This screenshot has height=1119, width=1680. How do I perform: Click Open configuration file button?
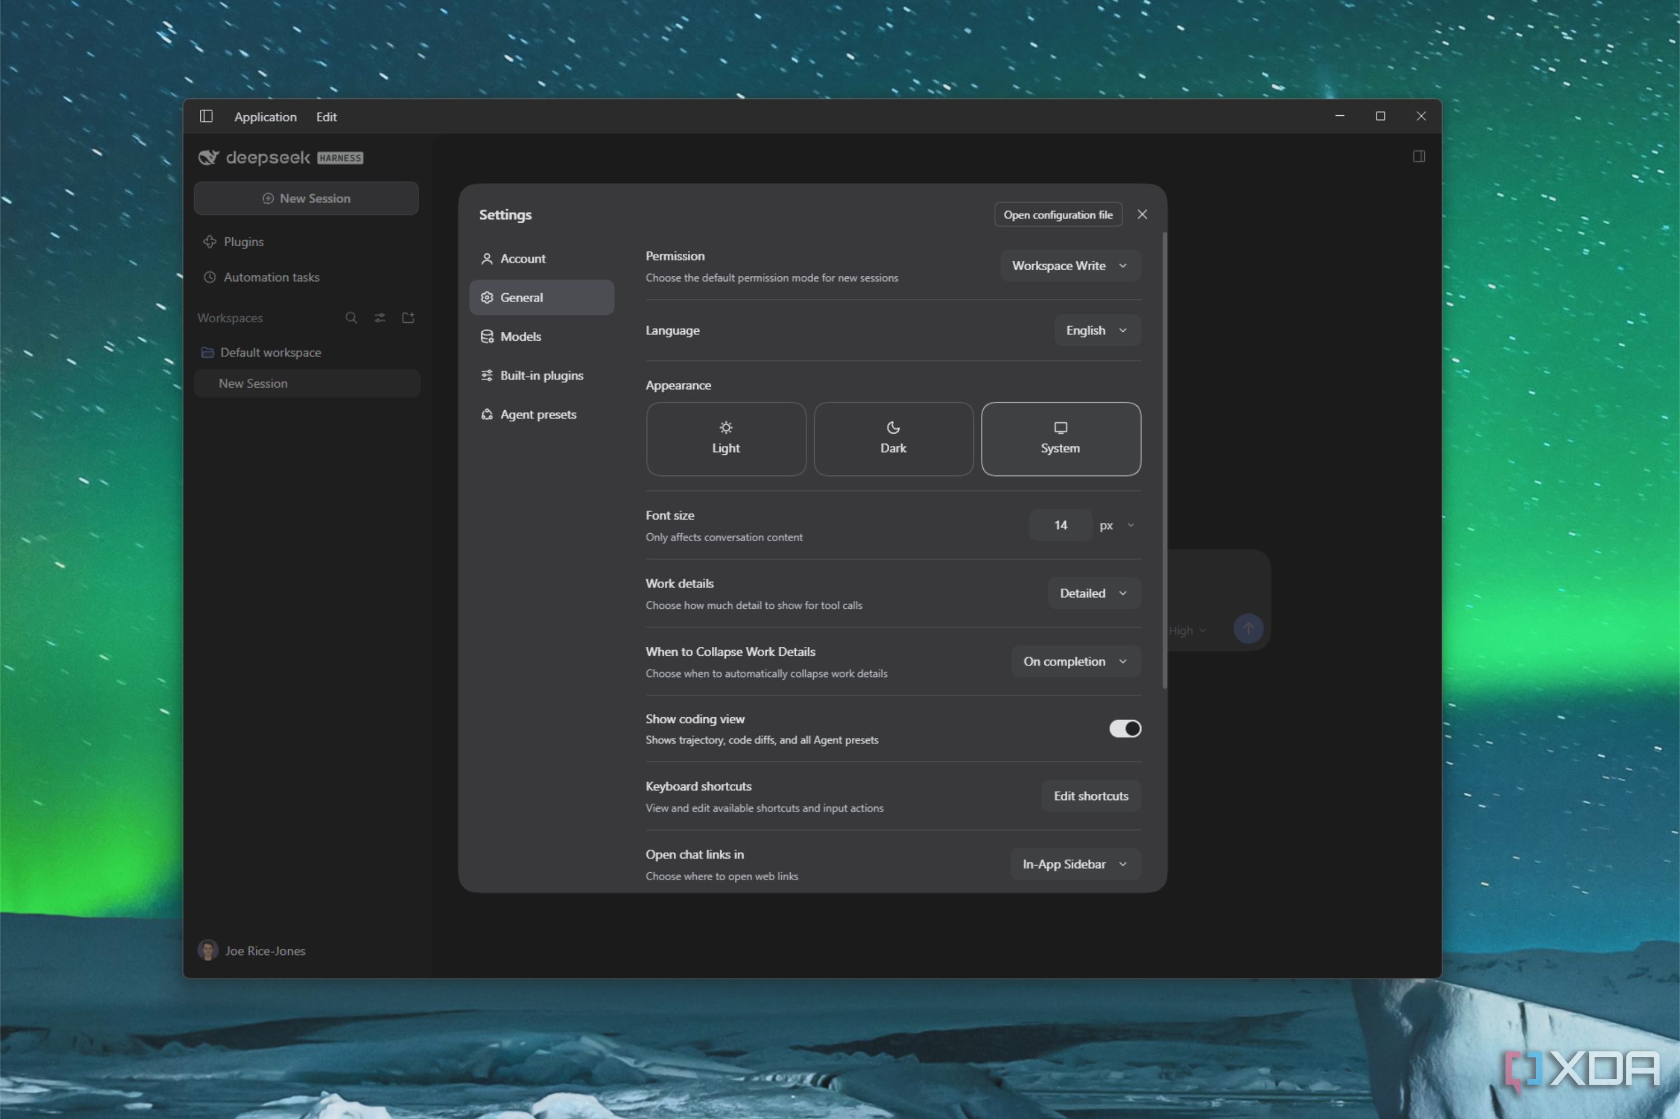[x=1058, y=215]
